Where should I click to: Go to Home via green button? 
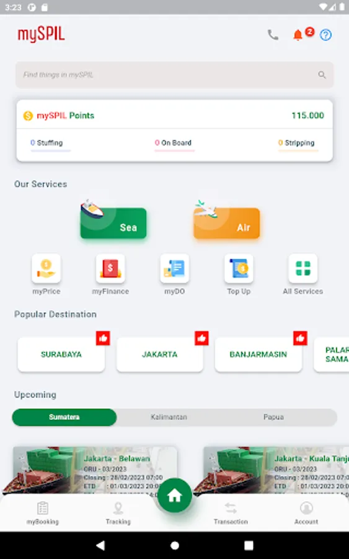click(x=175, y=495)
